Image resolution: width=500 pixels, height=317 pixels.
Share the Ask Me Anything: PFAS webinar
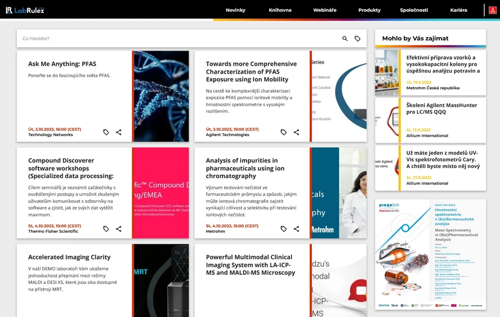[119, 132]
